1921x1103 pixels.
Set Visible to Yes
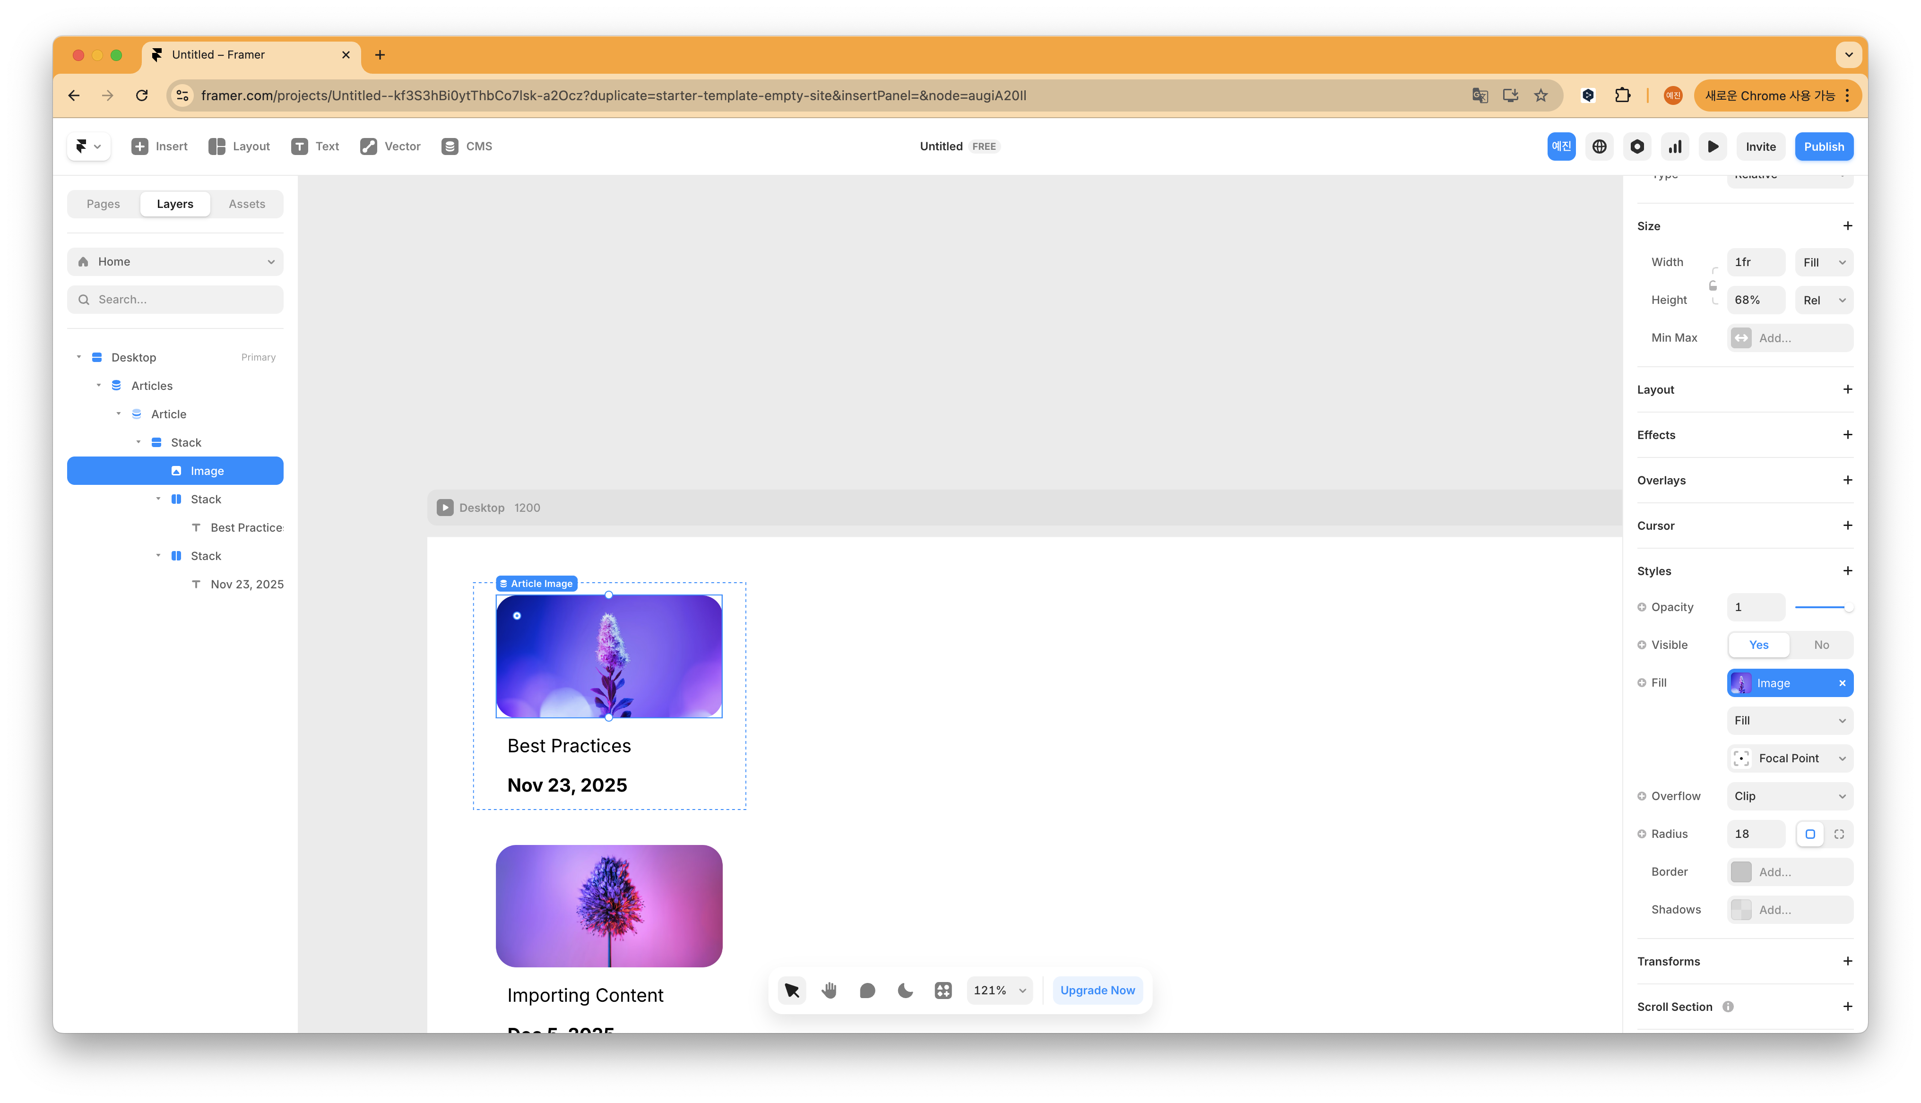tap(1759, 645)
